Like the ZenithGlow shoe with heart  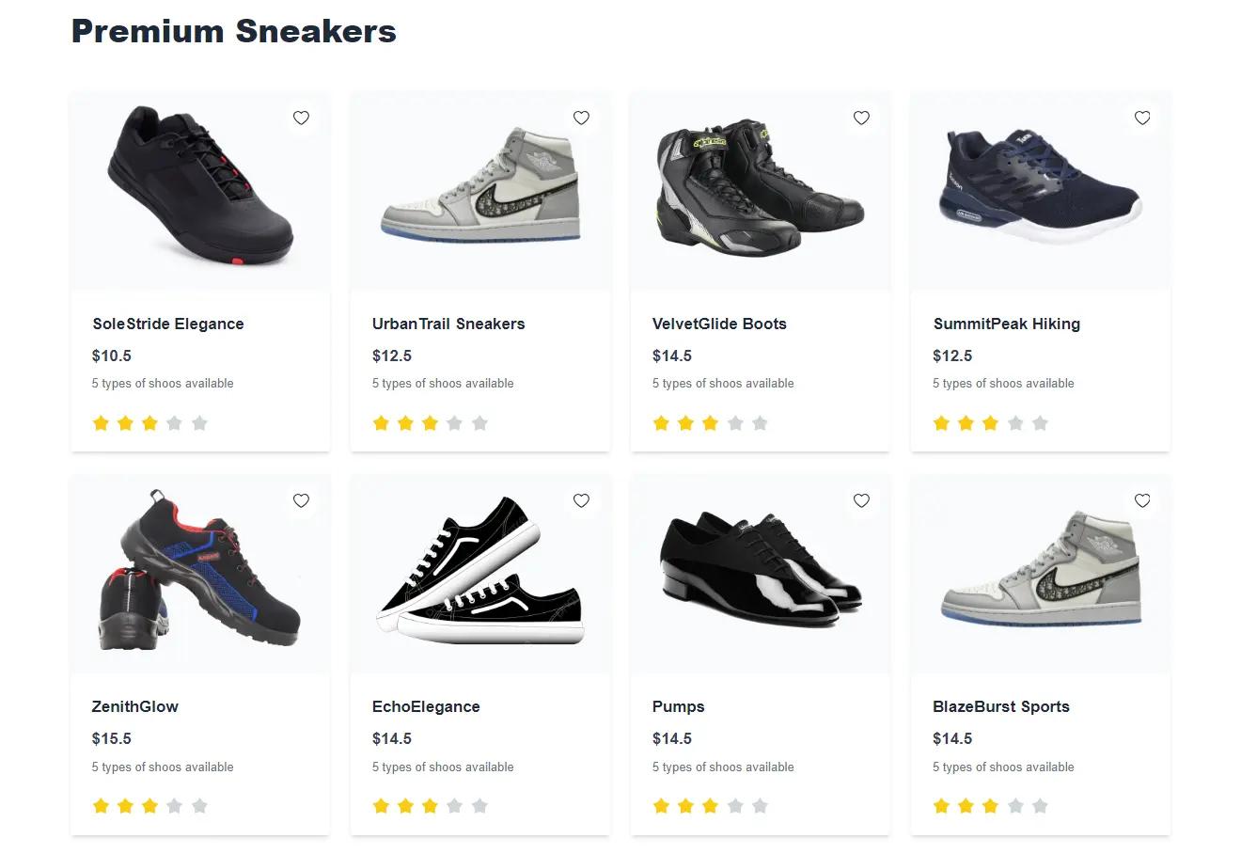[x=301, y=500]
